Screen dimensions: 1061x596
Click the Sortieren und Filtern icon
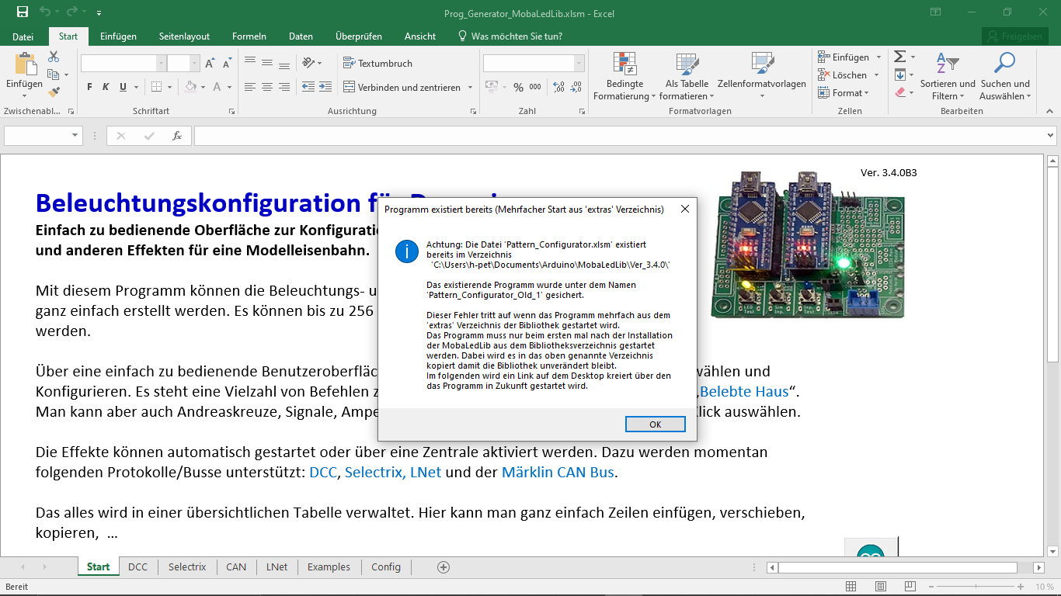tap(947, 64)
